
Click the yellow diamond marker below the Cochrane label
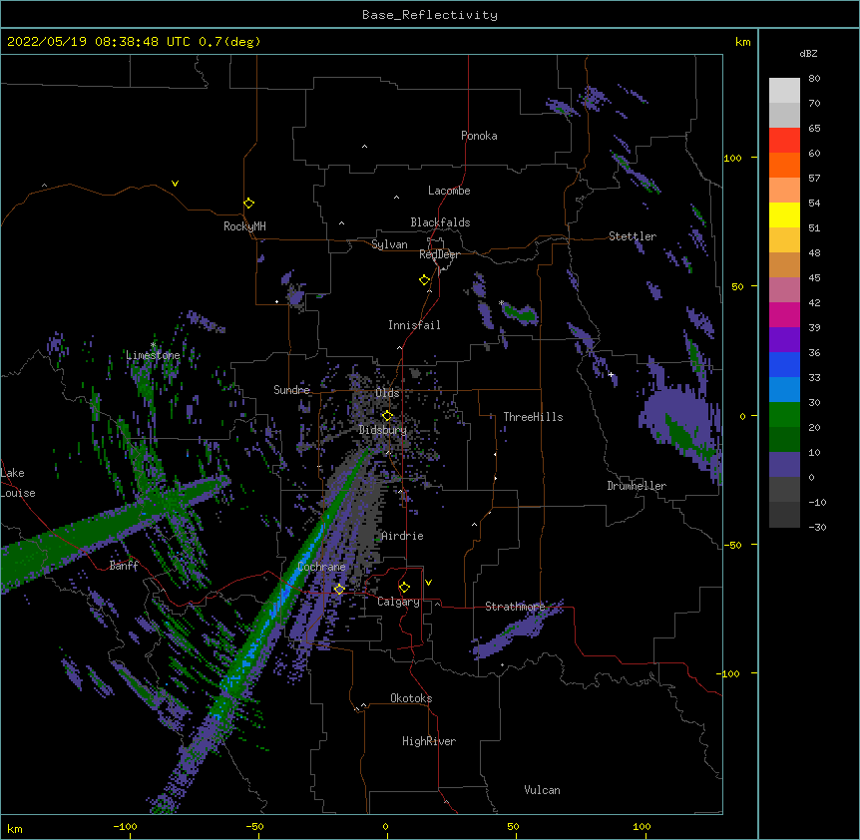[x=339, y=589]
